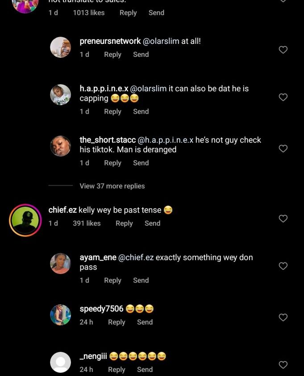Reply to ayam_ene's comment
Viewport: 304px width, 376px height.
coord(112,280)
